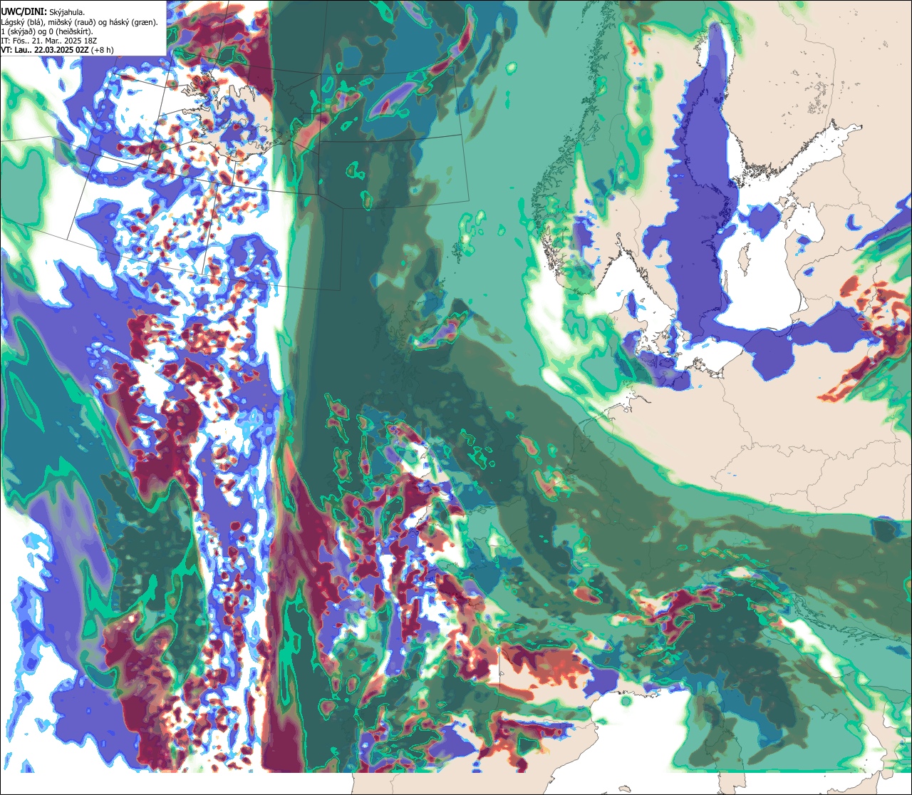Image resolution: width=912 pixels, height=795 pixels.
Task: Click the 'Lágský (blá), miðský (rauð)' legend line
Action: 79,22
